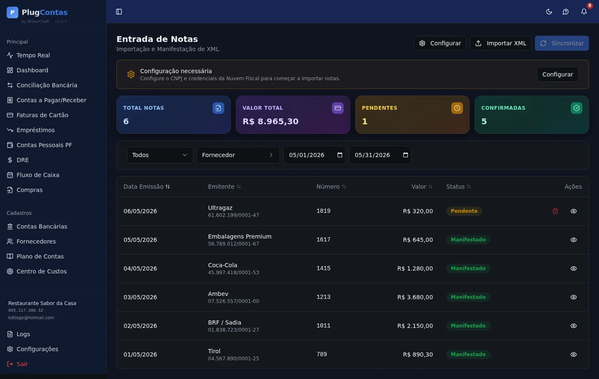Screen dimensions: 599x379
Task: Delete the Ultragaz note trash icon
Action: [555, 211]
